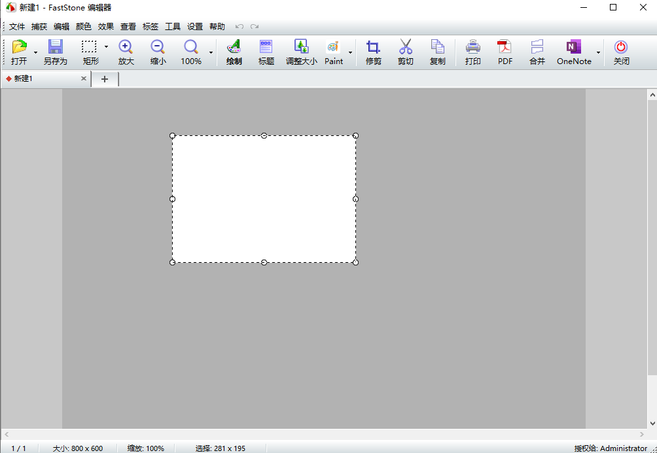Click the top-left selection handle
The image size is (657, 453).
[x=172, y=136]
